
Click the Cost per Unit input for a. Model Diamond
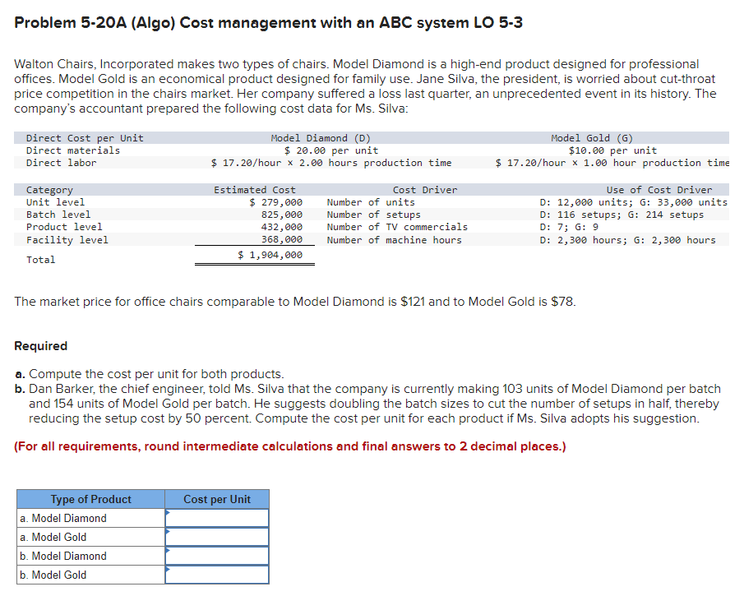pos(217,518)
